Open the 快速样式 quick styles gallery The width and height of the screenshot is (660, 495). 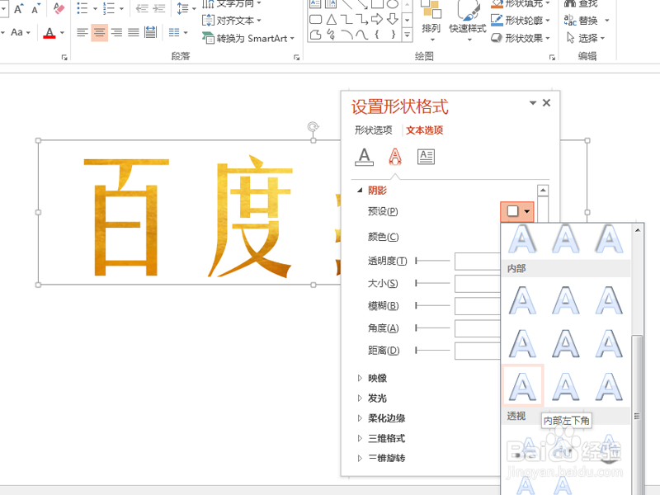(x=467, y=21)
